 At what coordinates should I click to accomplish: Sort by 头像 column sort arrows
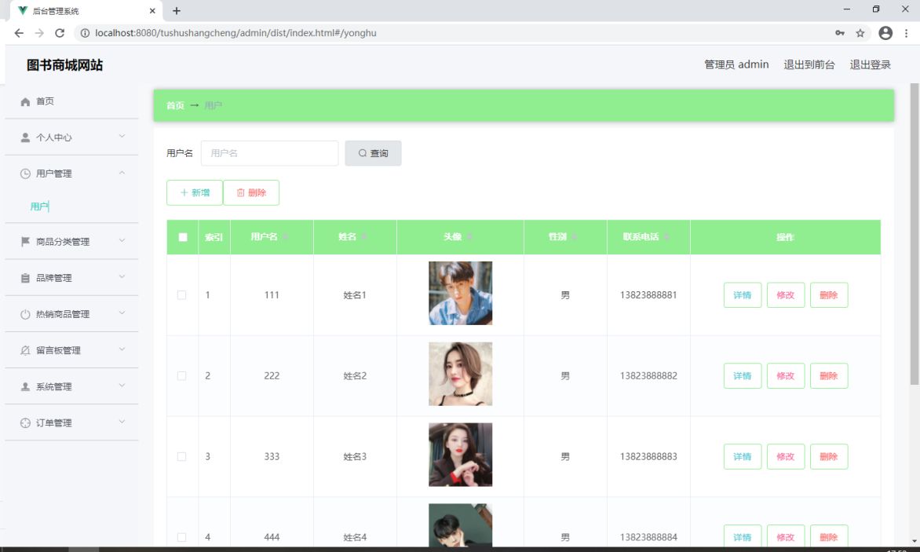point(470,237)
